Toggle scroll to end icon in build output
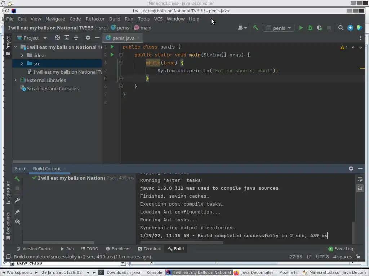 pyautogui.click(x=360, y=188)
